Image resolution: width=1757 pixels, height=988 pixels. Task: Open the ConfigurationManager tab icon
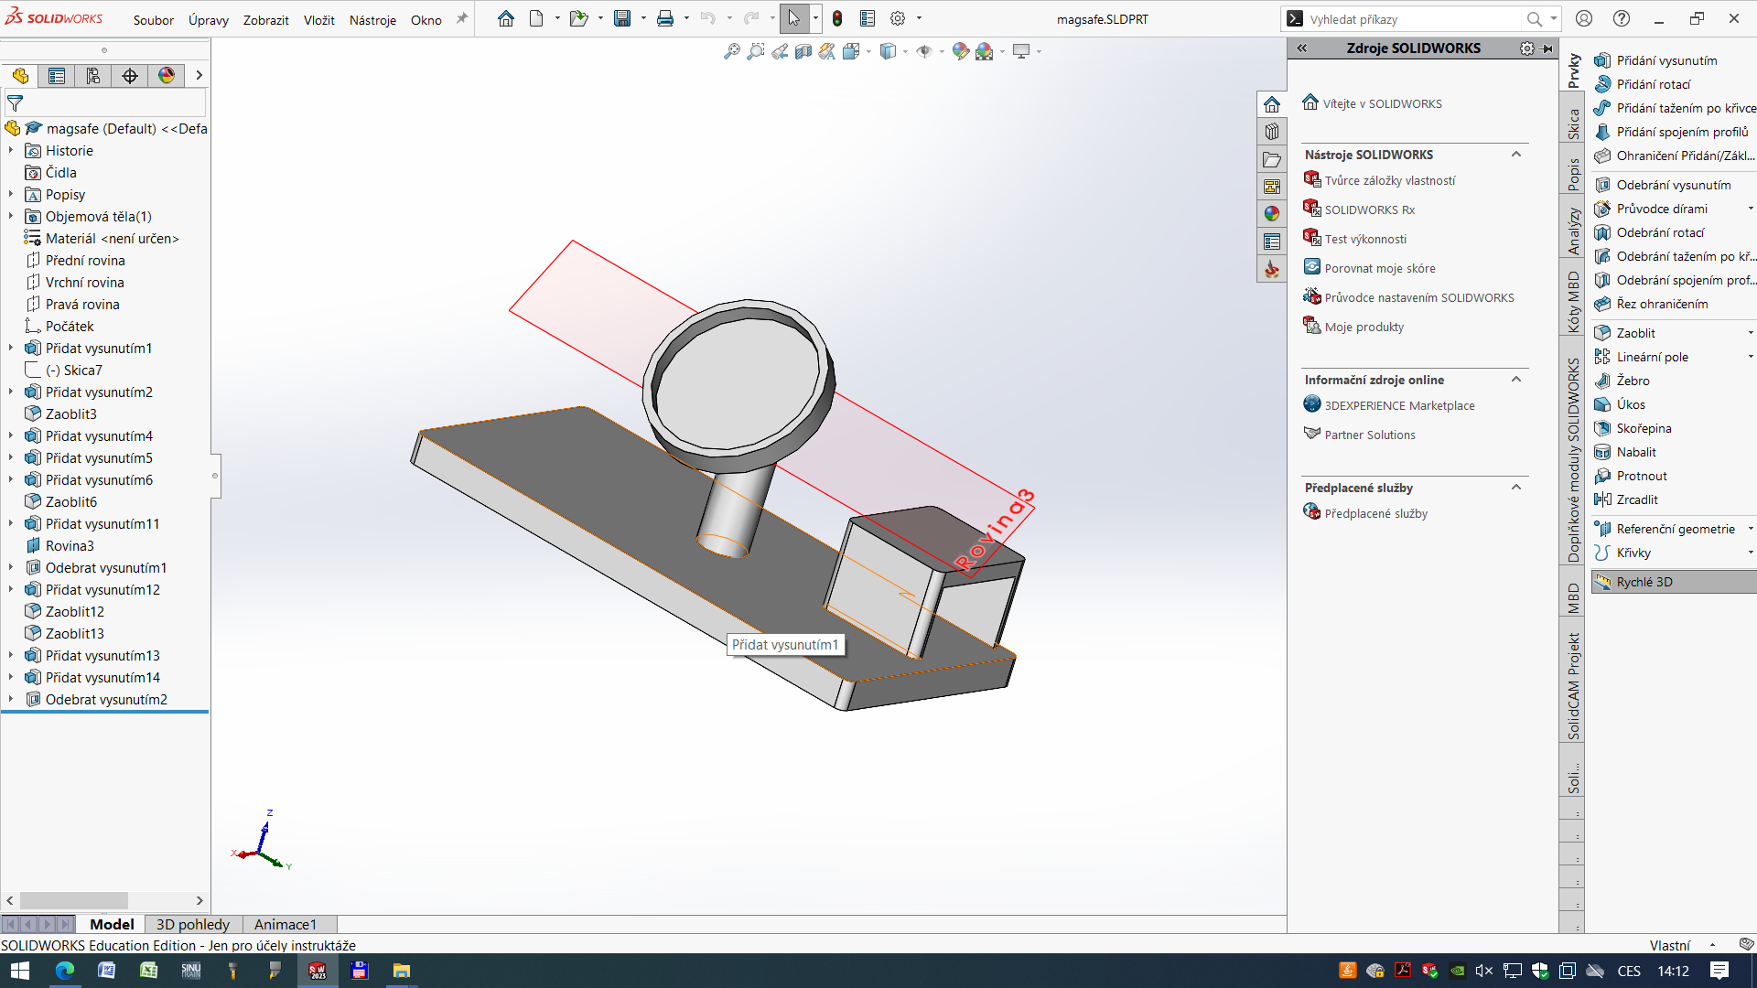(93, 75)
